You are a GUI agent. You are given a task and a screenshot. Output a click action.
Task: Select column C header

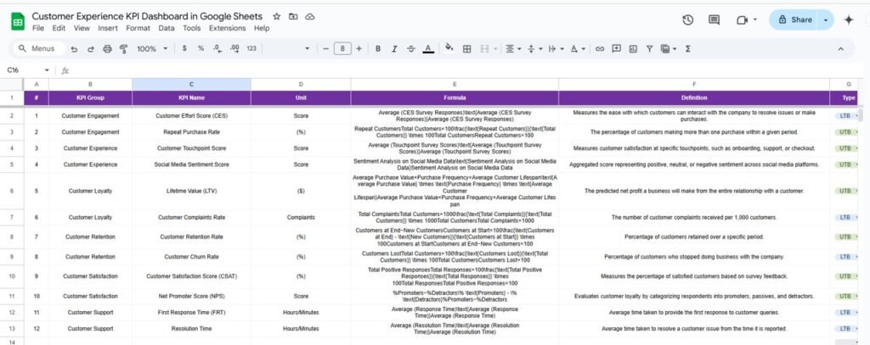[191, 84]
